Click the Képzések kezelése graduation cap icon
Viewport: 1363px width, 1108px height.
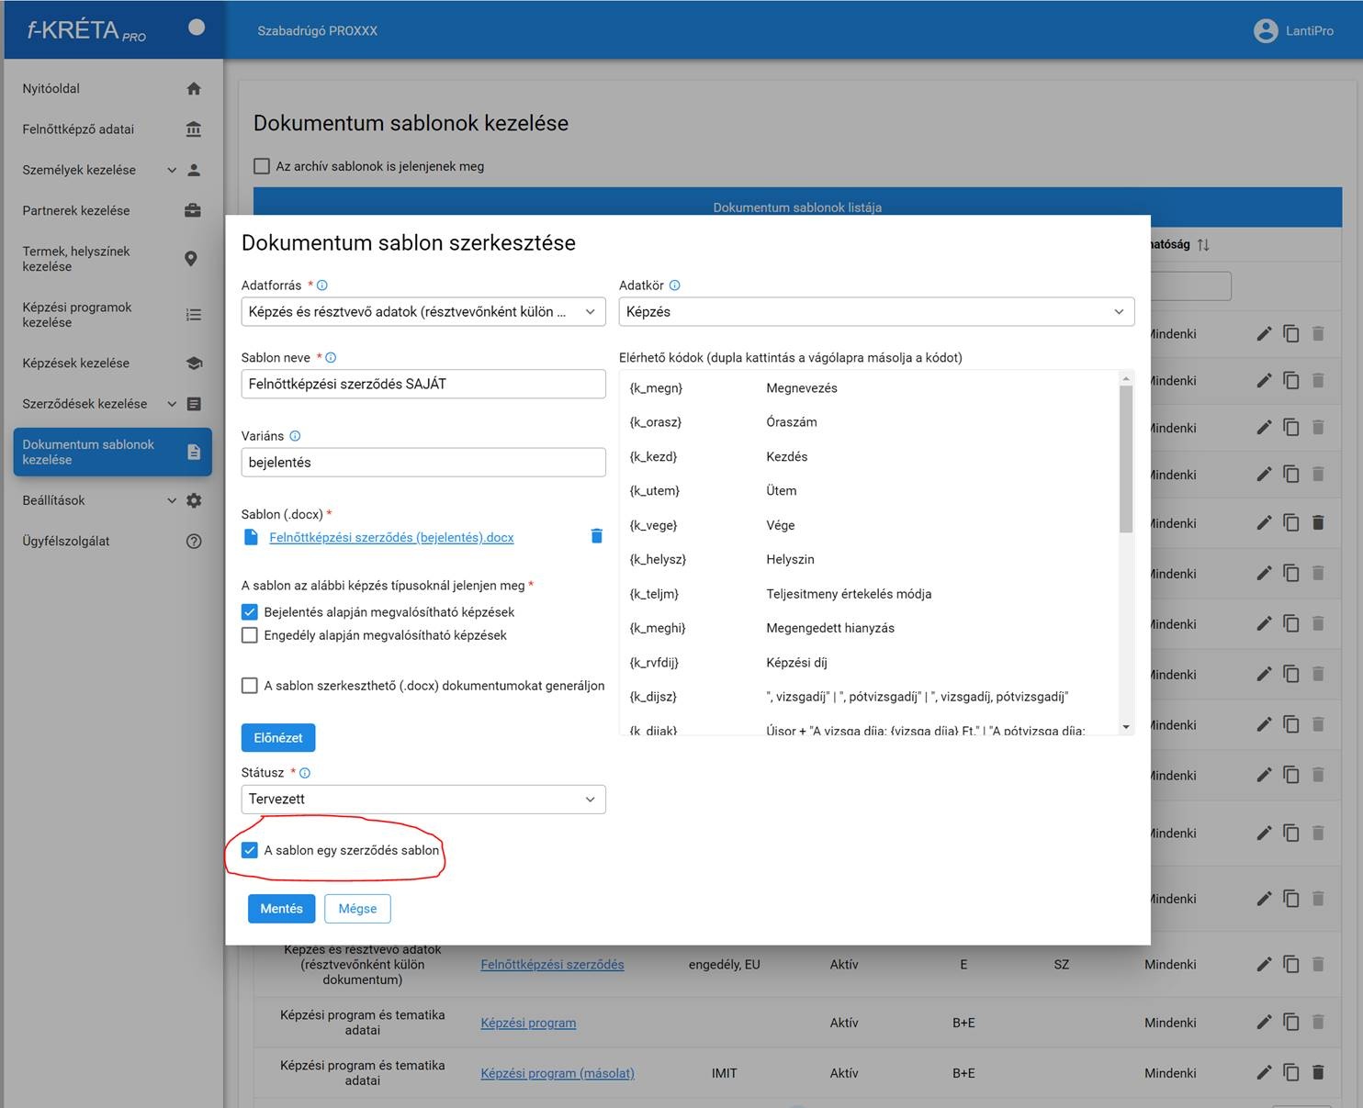[x=194, y=364]
